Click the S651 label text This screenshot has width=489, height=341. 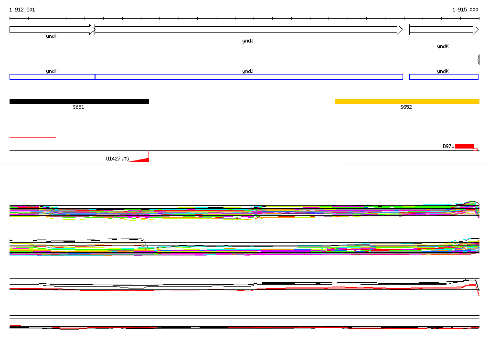point(78,107)
